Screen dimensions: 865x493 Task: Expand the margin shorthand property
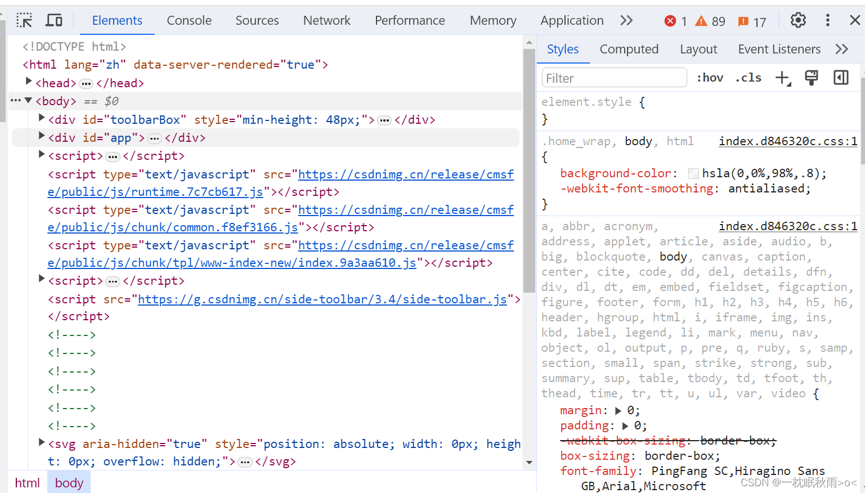point(619,411)
